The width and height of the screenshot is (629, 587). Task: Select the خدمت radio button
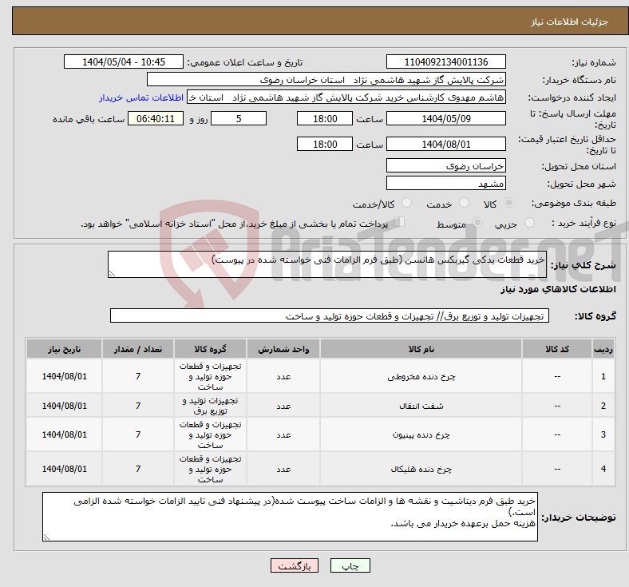[464, 203]
